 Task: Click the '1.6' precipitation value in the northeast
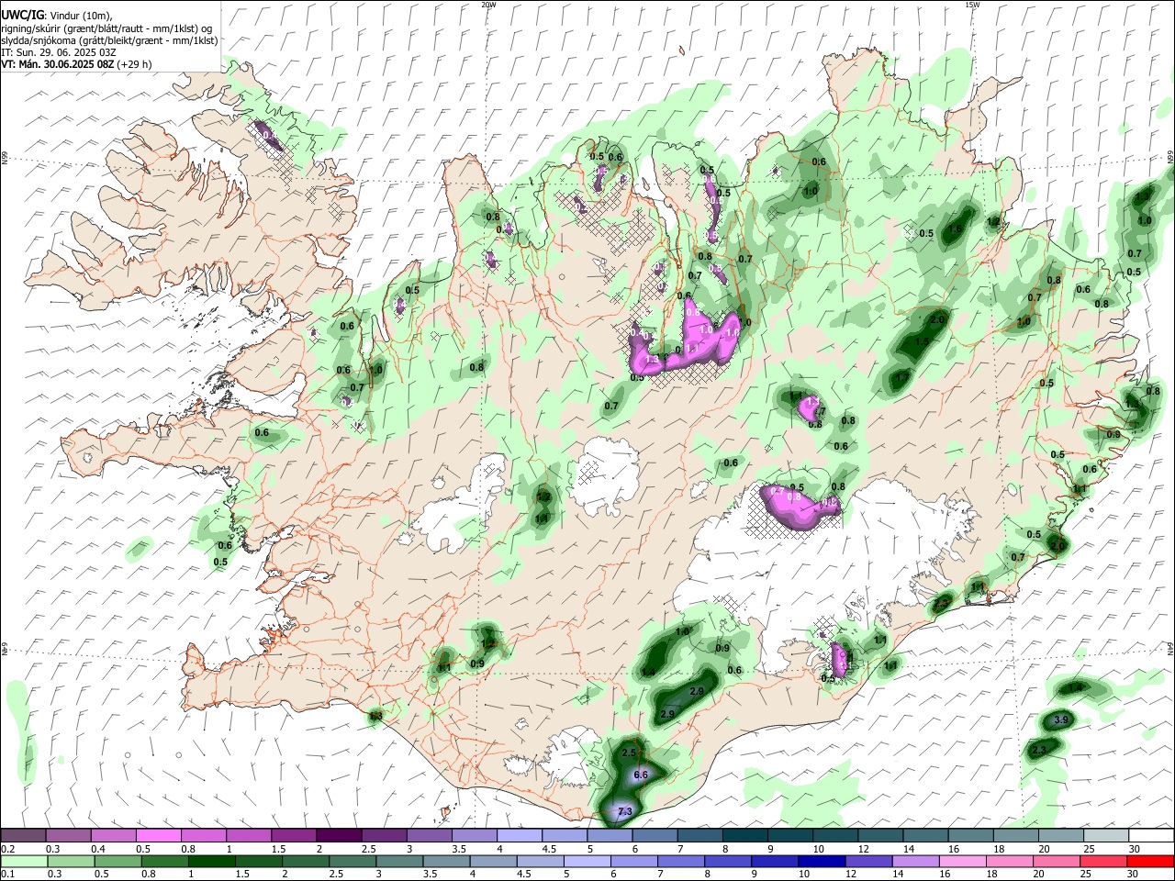tap(955, 229)
